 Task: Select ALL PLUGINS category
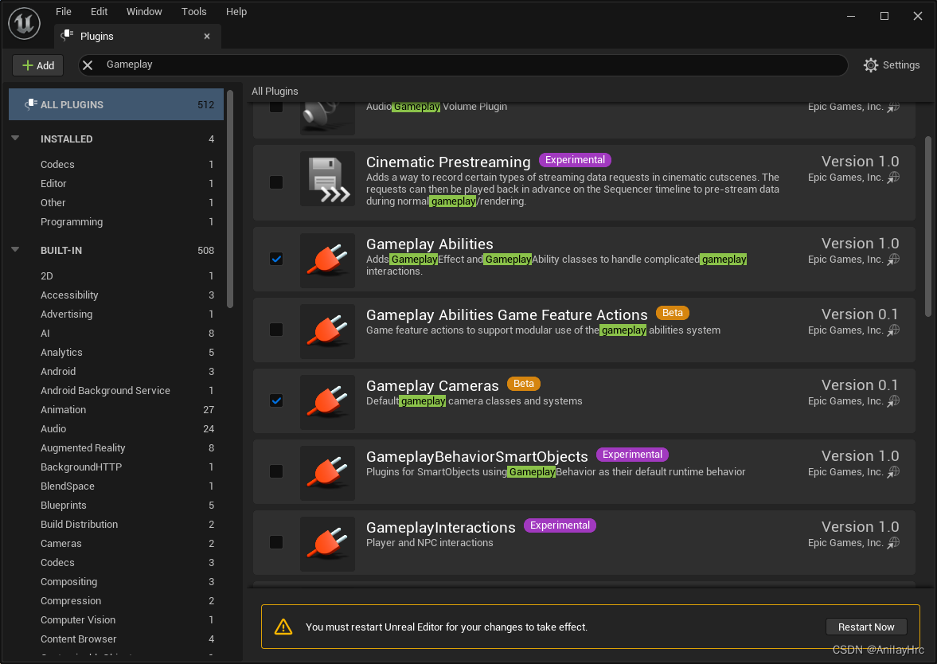point(116,104)
